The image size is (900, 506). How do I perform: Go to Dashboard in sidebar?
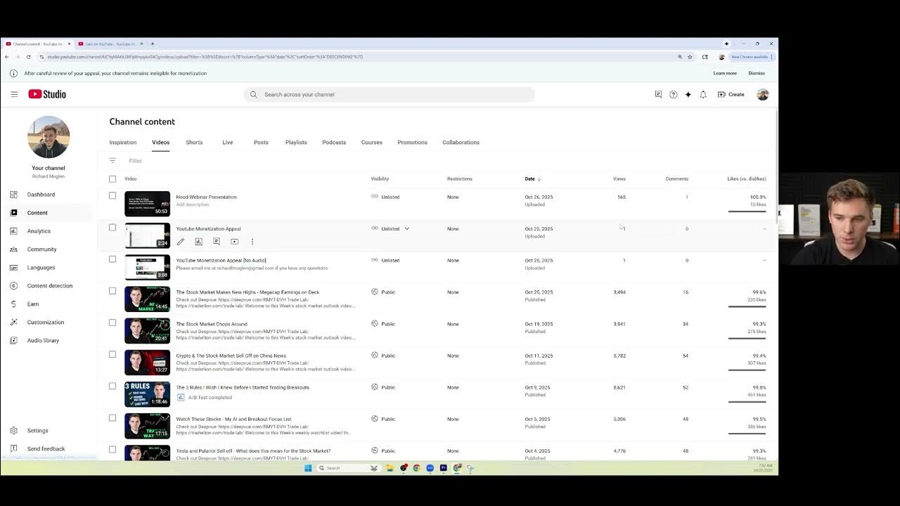(41, 195)
